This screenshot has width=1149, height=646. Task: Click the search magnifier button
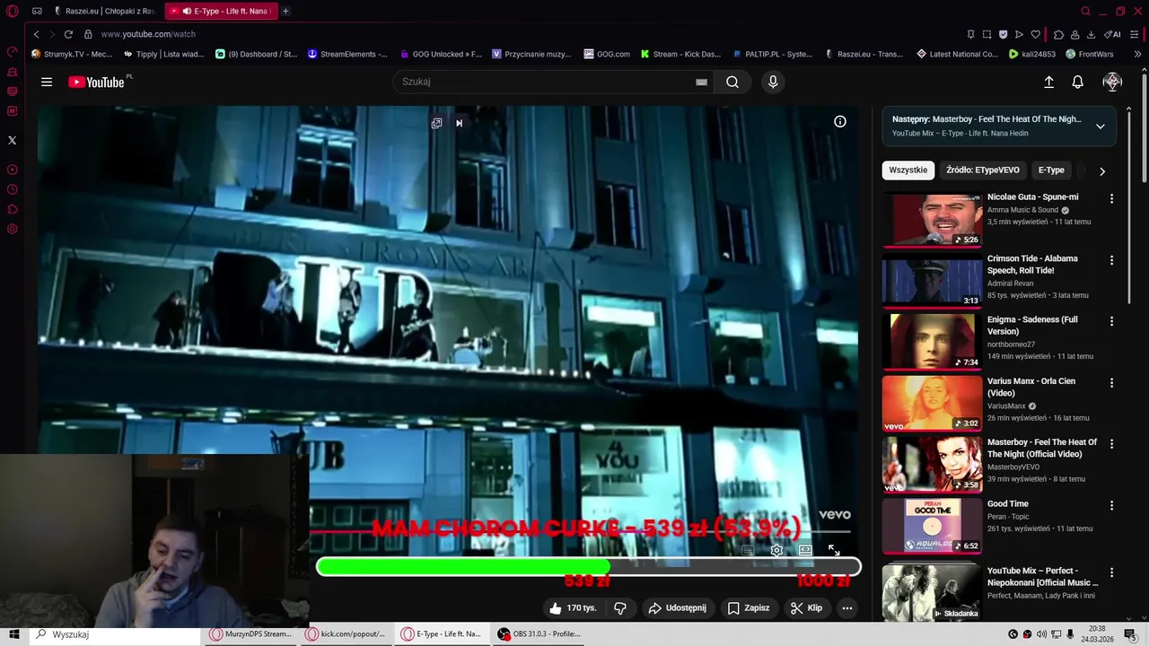(x=732, y=82)
